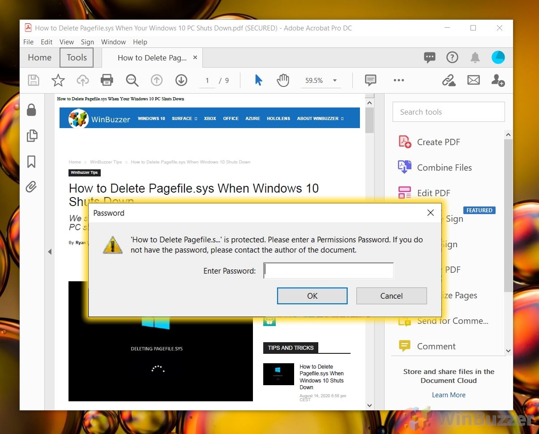Close the Password dialog with X

[x=431, y=213]
